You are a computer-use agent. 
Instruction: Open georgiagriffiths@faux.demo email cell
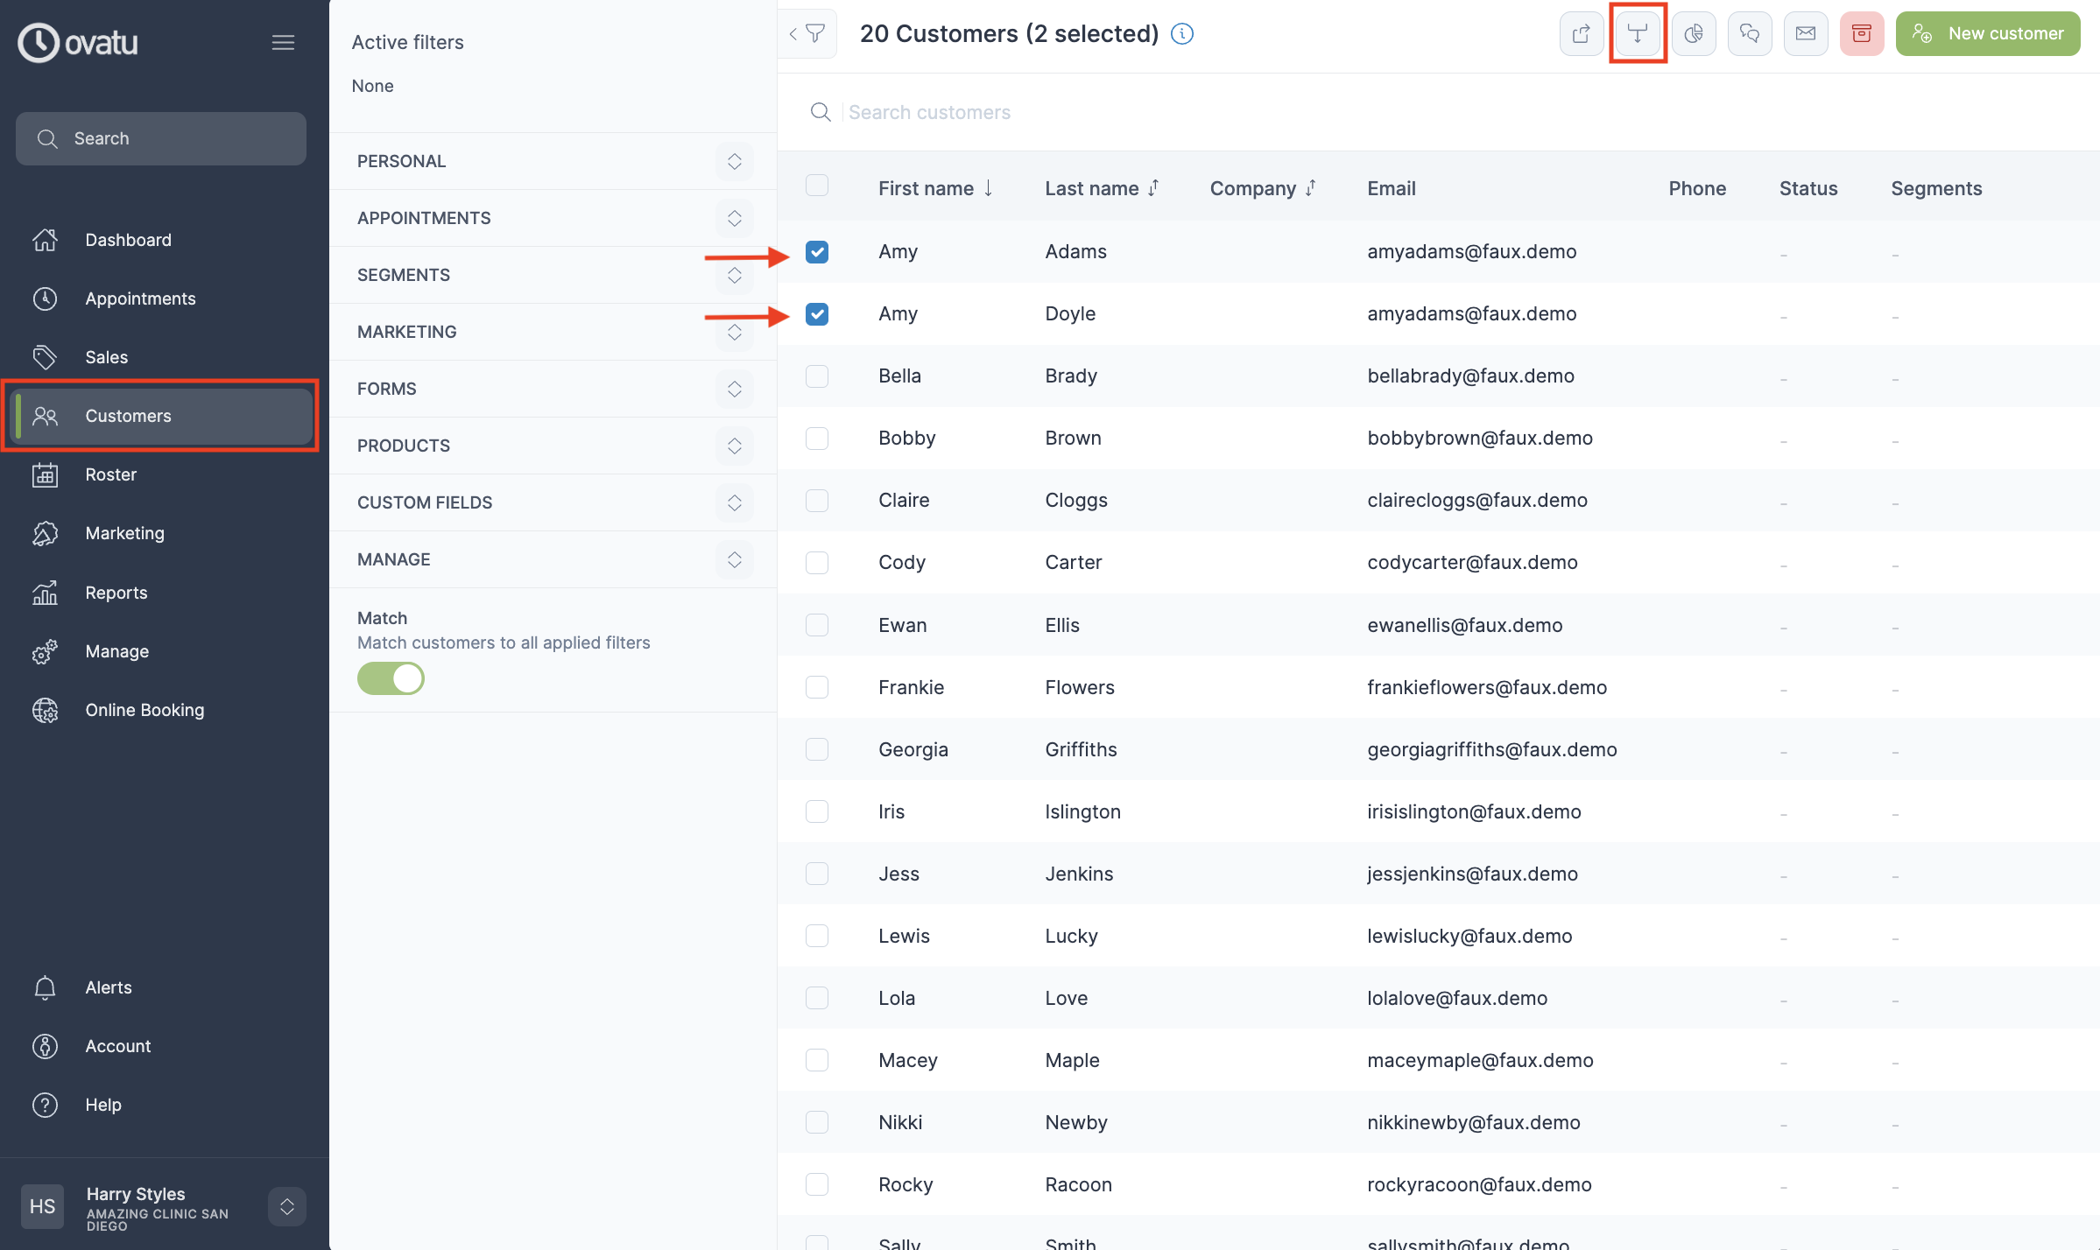click(x=1492, y=749)
